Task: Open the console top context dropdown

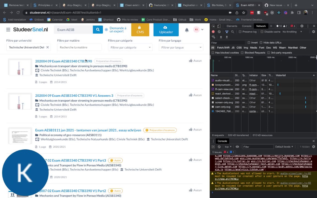Action: 228,147
